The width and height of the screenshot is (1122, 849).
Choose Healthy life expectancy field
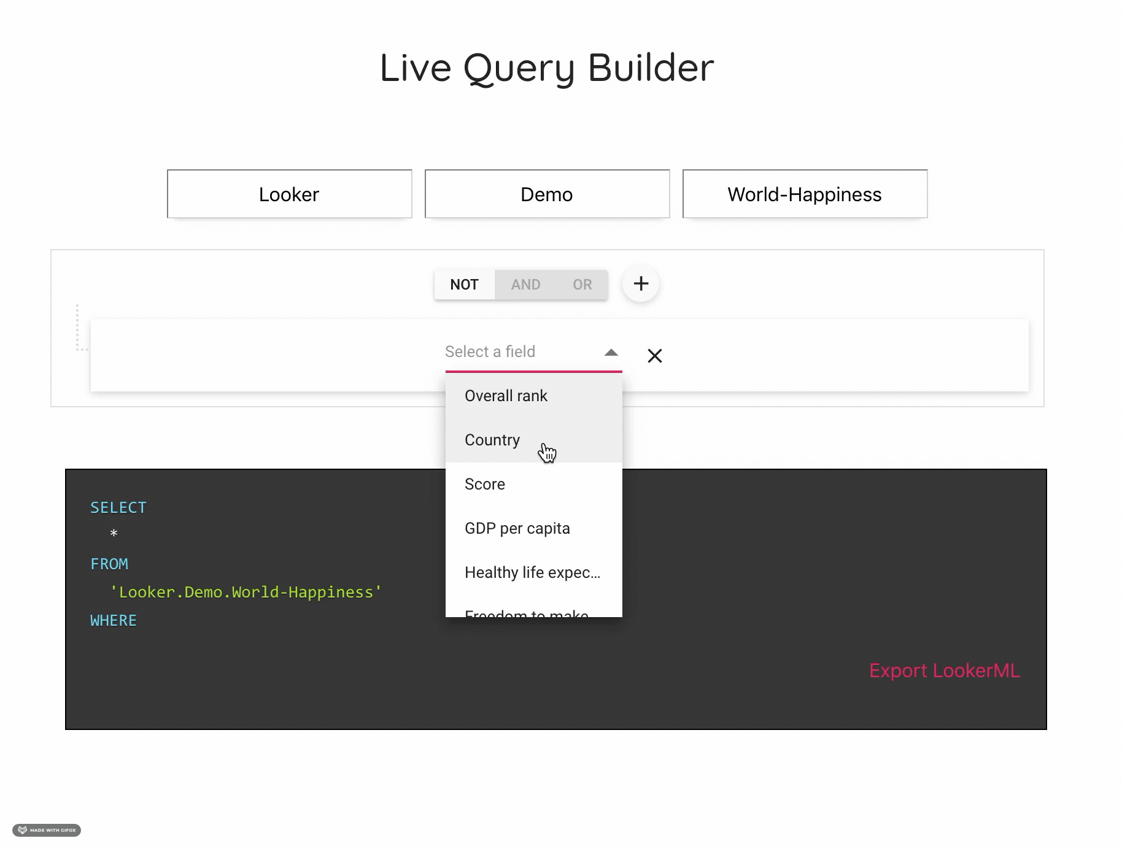[x=533, y=572]
